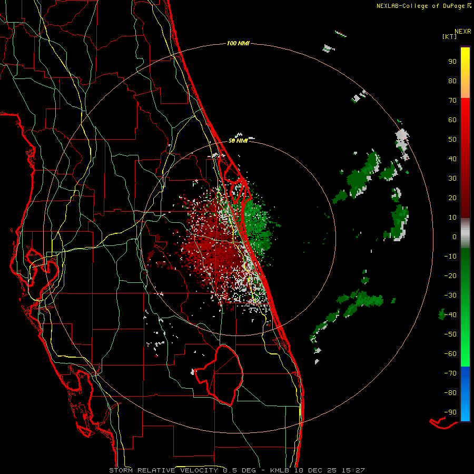Click the blue bottom segment of the color bar
The image size is (474, 474).
click(x=465, y=394)
